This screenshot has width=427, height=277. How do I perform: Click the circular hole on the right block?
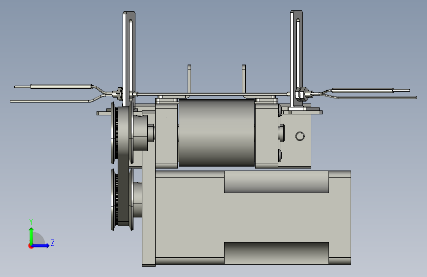pyautogui.click(x=300, y=136)
